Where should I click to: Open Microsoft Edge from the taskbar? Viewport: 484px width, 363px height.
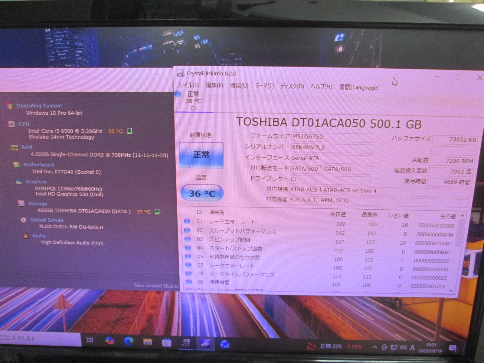129,342
